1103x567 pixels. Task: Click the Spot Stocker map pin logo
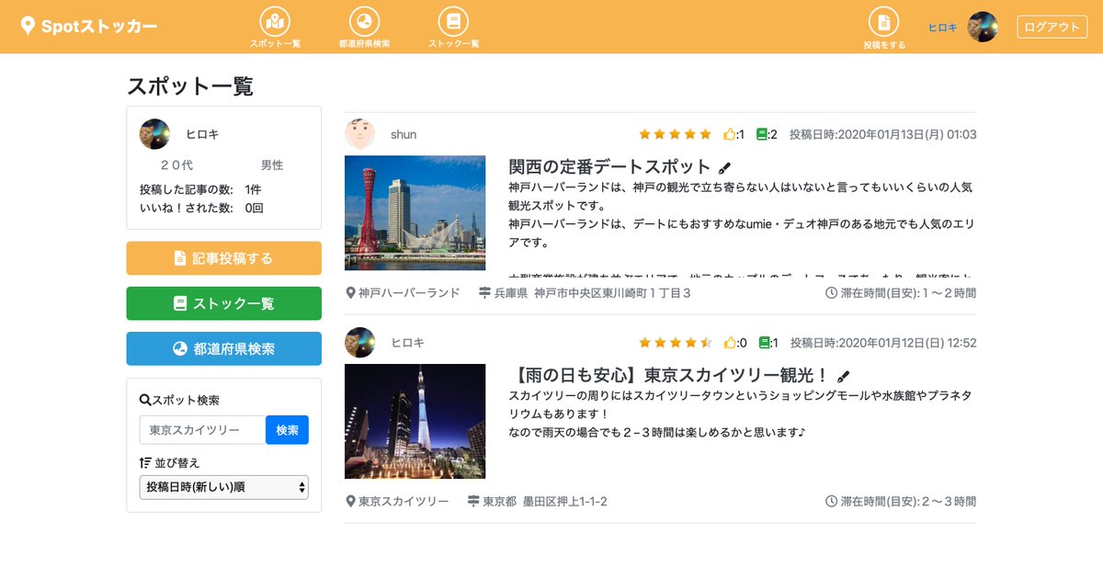28,26
